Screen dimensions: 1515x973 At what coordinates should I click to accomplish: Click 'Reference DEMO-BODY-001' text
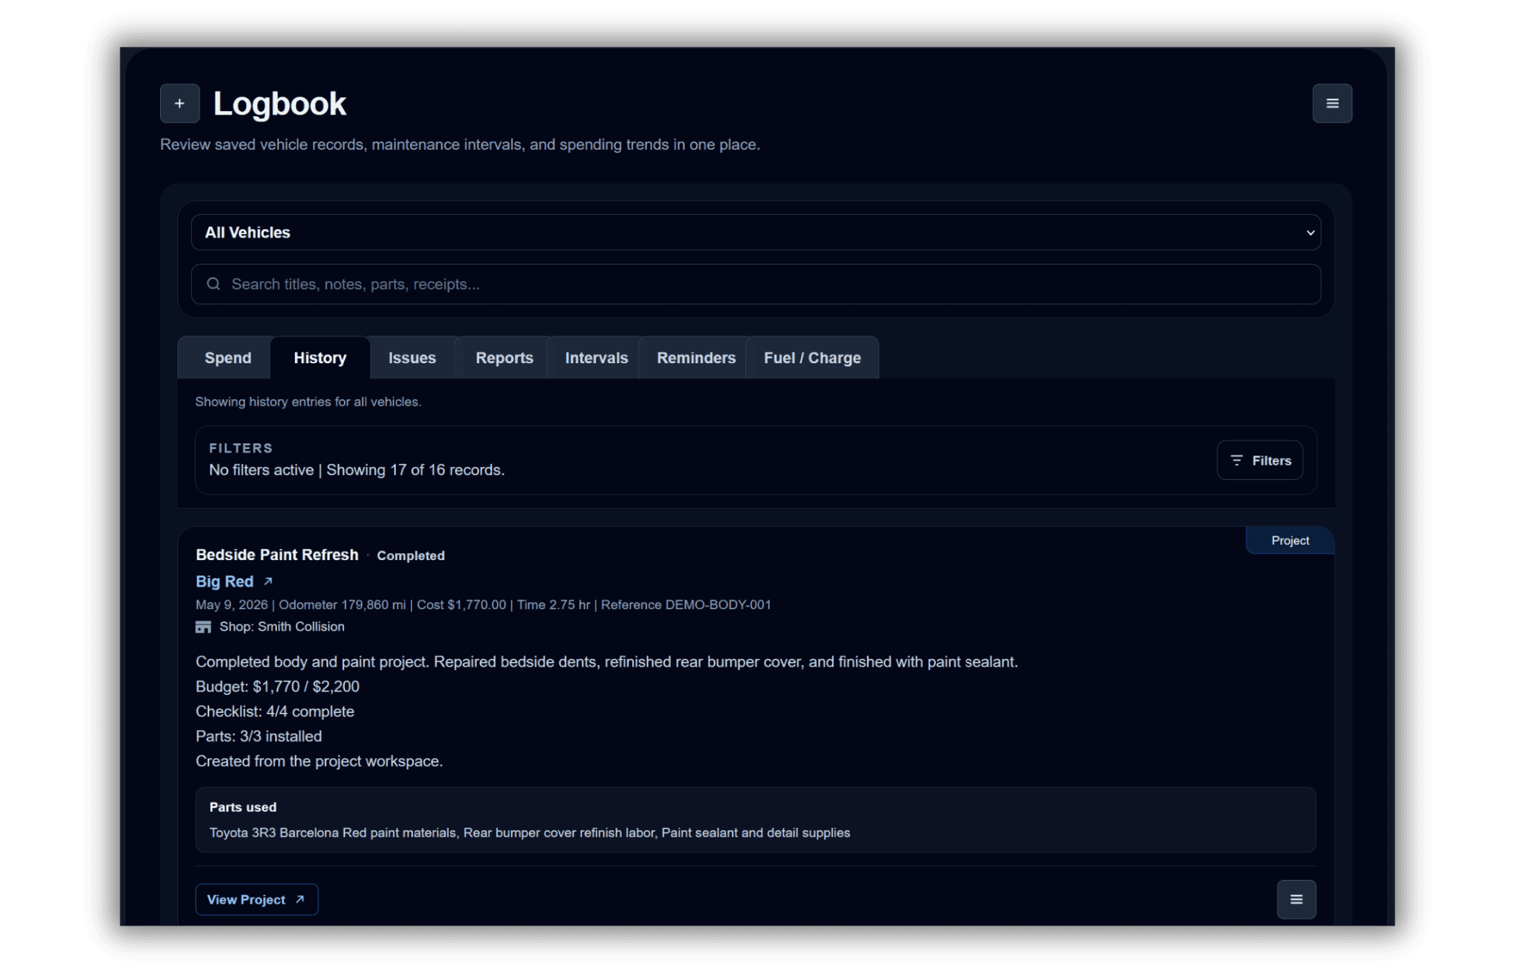pyautogui.click(x=686, y=605)
